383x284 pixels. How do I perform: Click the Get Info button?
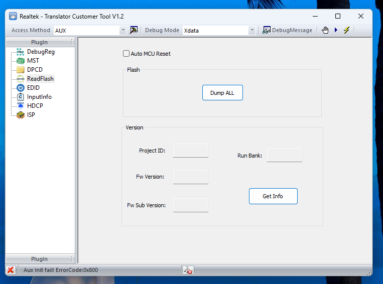pos(273,196)
